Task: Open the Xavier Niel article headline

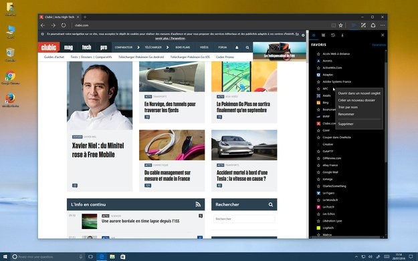Action: [x=98, y=150]
